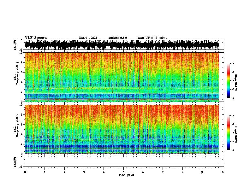Click time axis tick label "6"
The height and width of the screenshot is (193, 250).
(143, 172)
